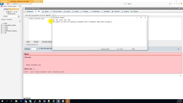Viewport: 183px width, 103px height.
Task: Open the Databases tab
Action: coord(29,11)
